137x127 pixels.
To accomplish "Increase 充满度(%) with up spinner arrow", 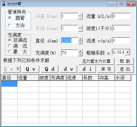I will (x=80, y=51).
